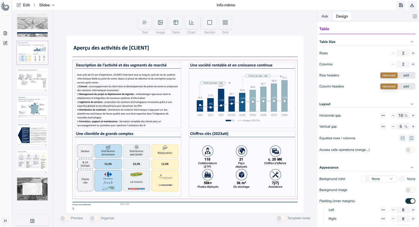Enable Access cells operations (merge...)

coord(410,149)
